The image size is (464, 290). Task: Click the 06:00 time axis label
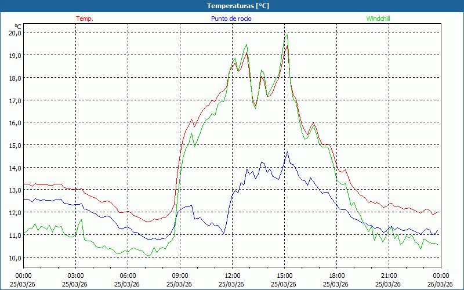coord(128,275)
